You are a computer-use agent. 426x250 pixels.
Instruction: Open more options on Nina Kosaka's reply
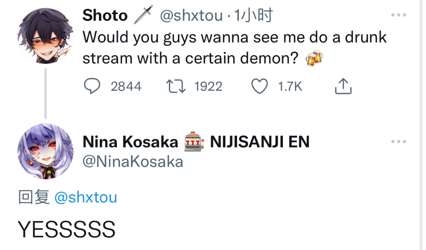click(x=399, y=142)
